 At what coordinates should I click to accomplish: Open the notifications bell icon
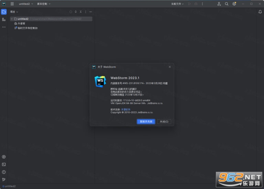click(x=260, y=12)
